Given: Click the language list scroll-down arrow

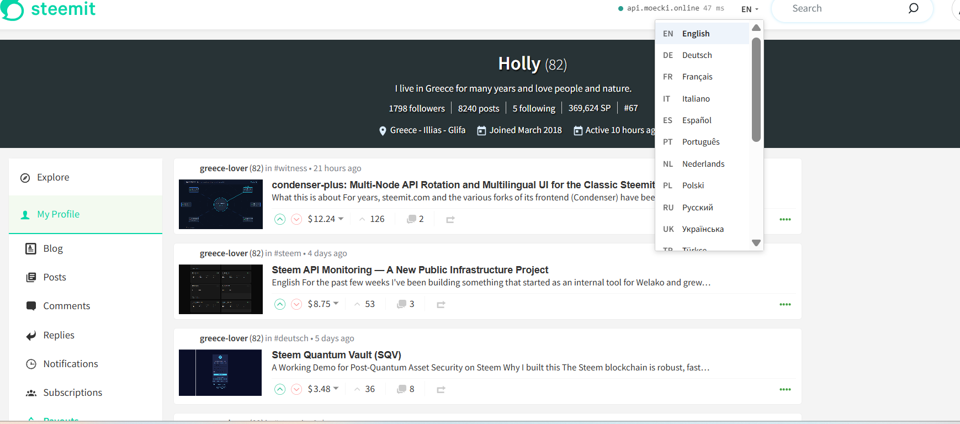Looking at the screenshot, I should coord(756,243).
